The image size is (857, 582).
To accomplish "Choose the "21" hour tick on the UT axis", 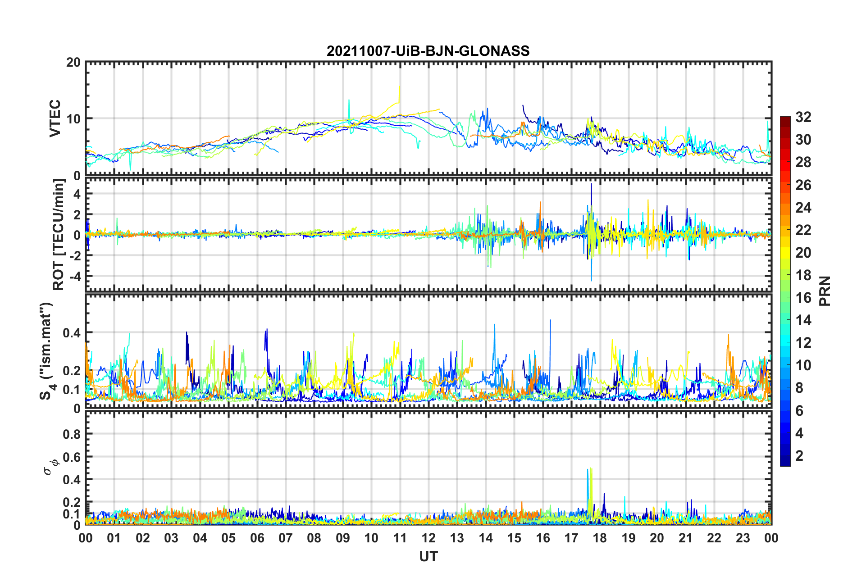I will click(685, 538).
